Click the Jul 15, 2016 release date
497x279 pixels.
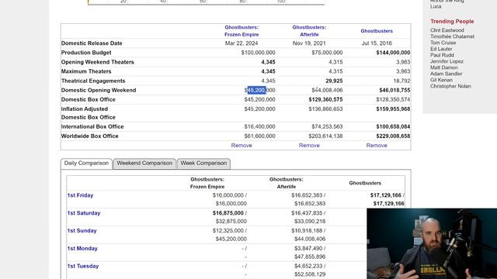pyautogui.click(x=377, y=43)
